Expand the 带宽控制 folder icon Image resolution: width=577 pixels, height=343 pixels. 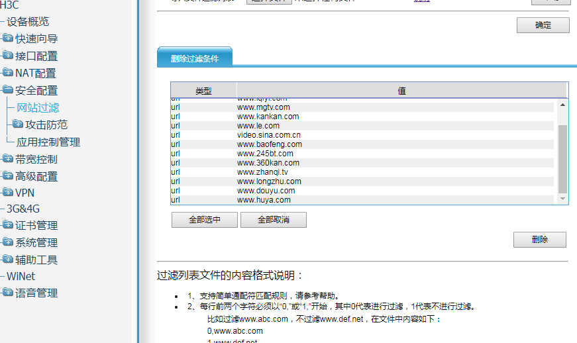pyautogui.click(x=7, y=158)
